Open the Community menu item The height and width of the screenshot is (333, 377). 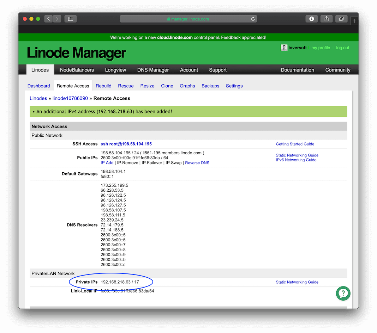tap(337, 70)
